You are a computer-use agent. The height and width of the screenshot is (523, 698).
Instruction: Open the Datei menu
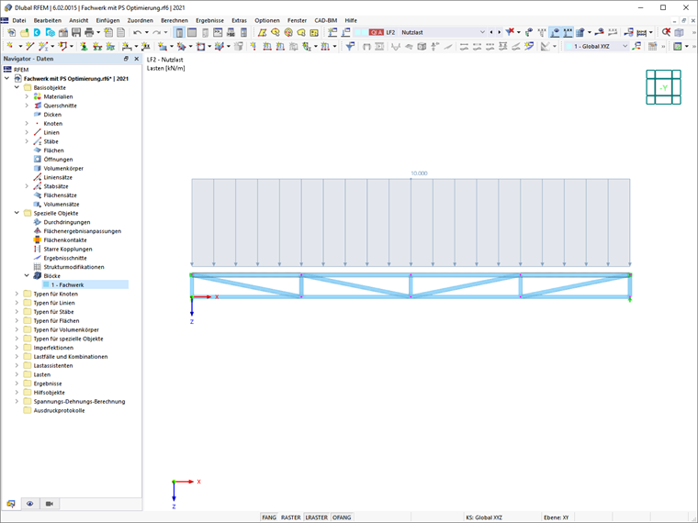point(18,20)
